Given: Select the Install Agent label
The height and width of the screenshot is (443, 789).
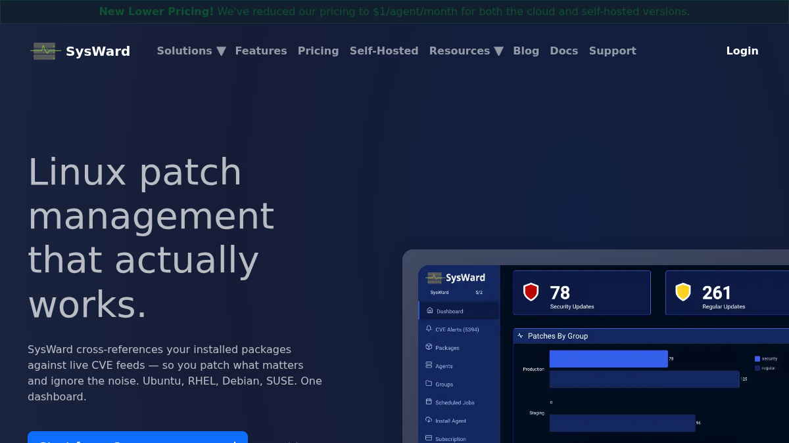Looking at the screenshot, I should 451,421.
